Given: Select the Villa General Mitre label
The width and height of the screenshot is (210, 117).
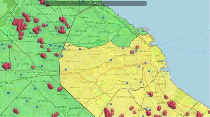Looking at the screenshot, I should tap(93, 56).
